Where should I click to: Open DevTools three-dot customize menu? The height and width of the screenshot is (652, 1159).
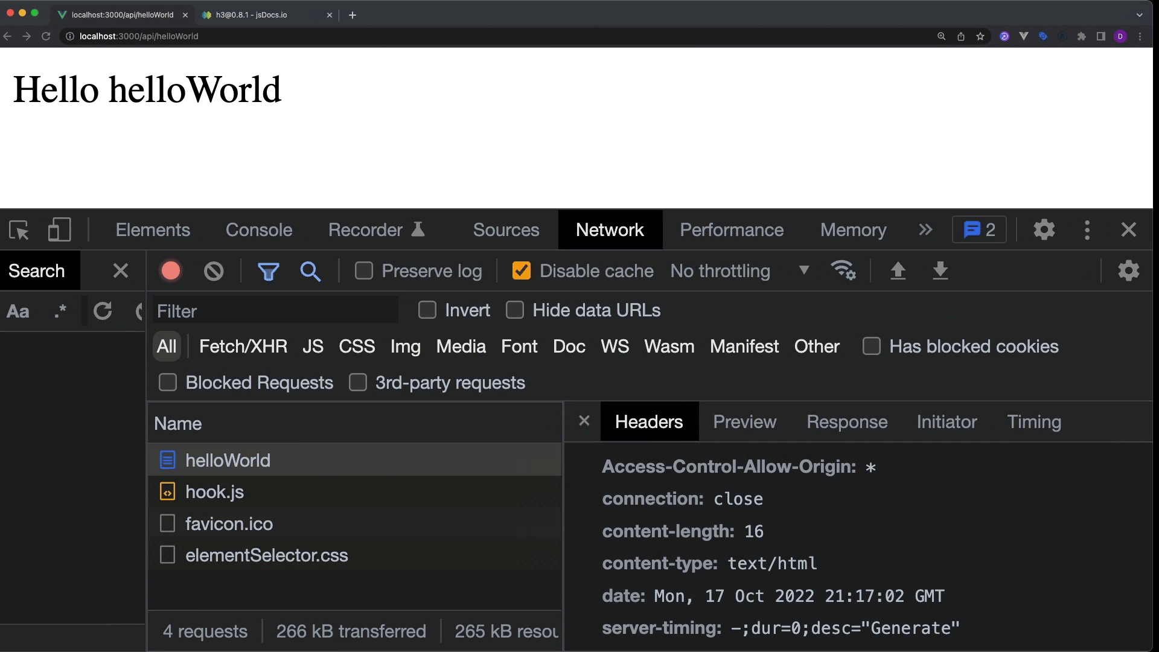[x=1087, y=230]
